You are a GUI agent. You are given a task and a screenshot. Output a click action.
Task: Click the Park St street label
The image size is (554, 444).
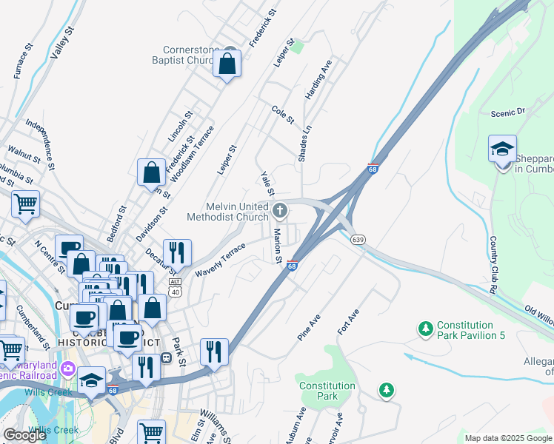tap(178, 352)
